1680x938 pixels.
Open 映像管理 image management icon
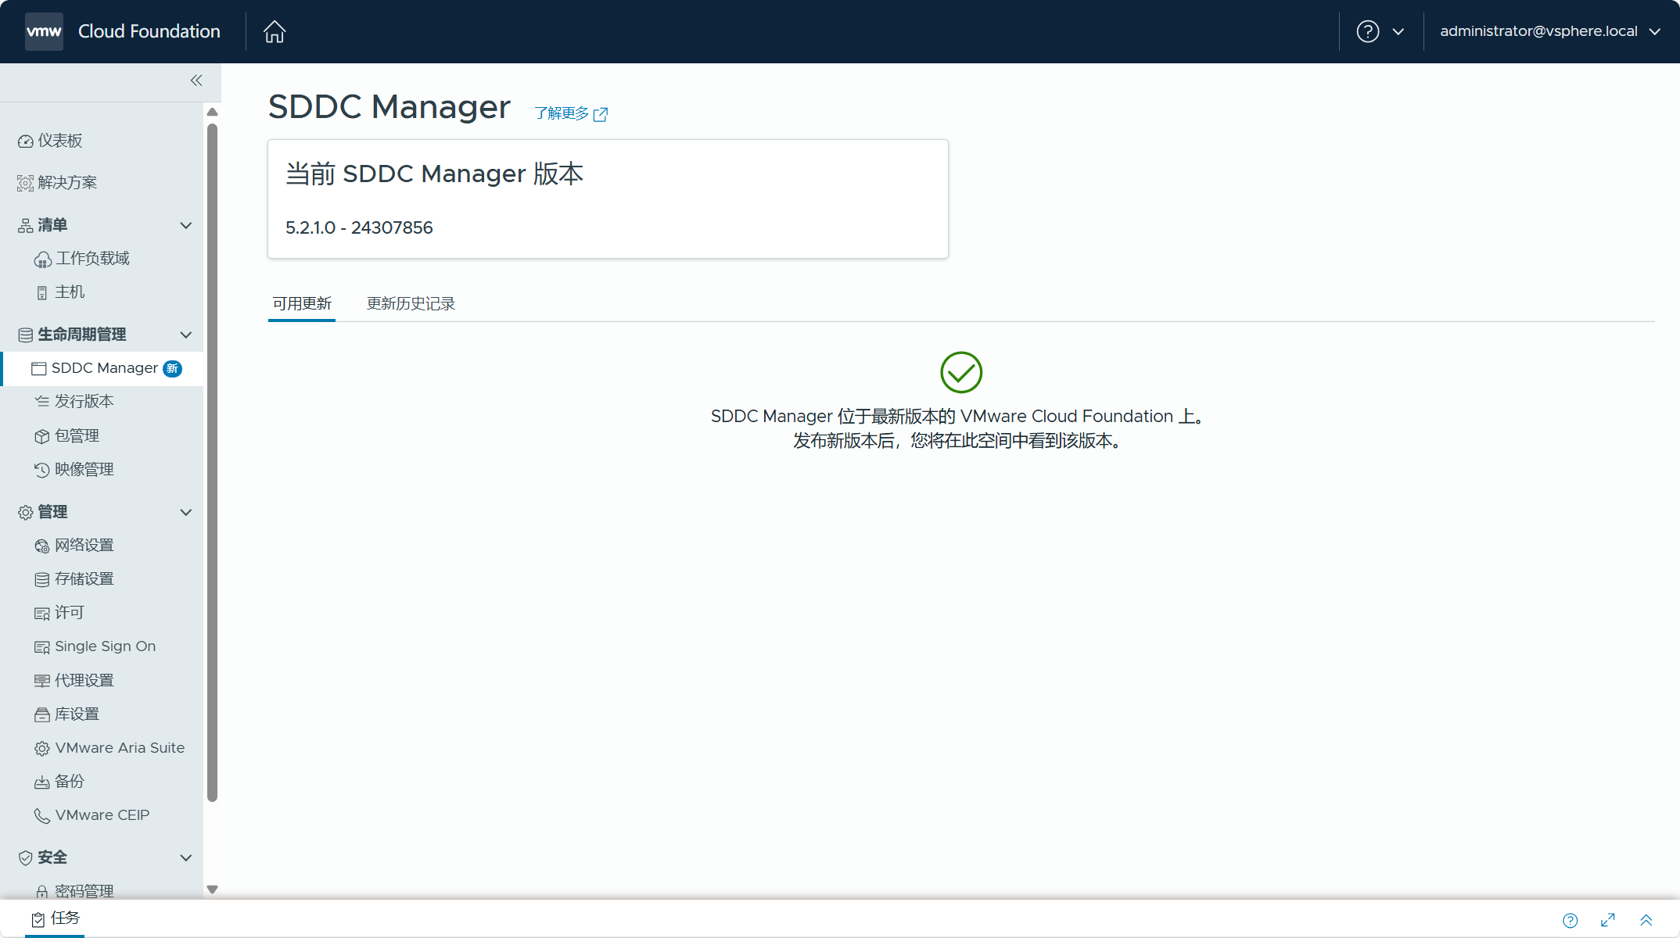[42, 470]
